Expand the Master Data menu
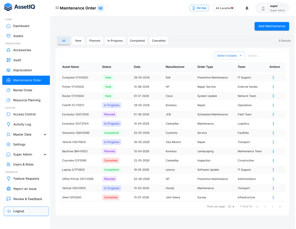Screen dimensions: 296x229 point(45,135)
